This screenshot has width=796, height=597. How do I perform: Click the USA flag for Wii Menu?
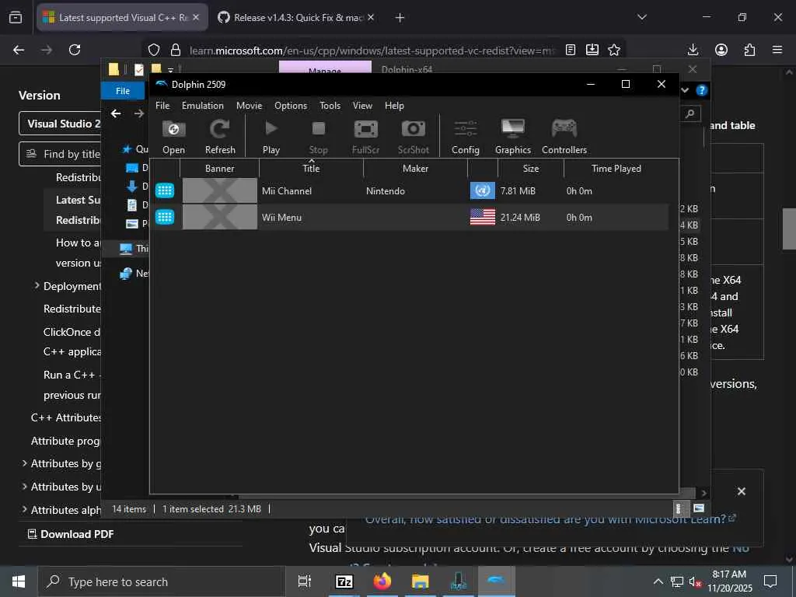(x=482, y=217)
